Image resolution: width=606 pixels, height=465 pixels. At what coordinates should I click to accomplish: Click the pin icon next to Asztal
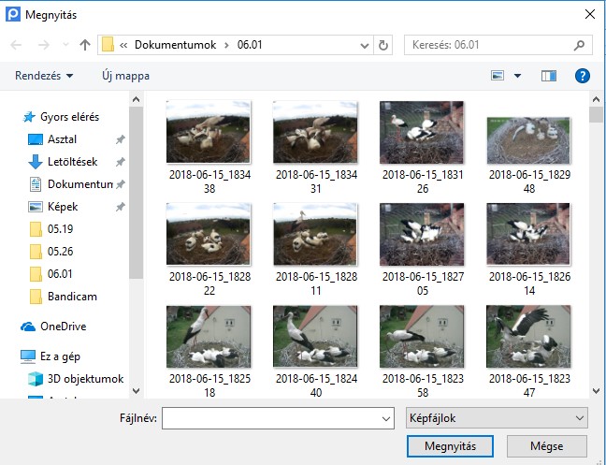[x=121, y=139]
